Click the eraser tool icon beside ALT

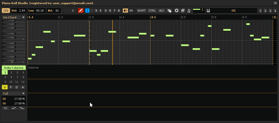coord(170,11)
